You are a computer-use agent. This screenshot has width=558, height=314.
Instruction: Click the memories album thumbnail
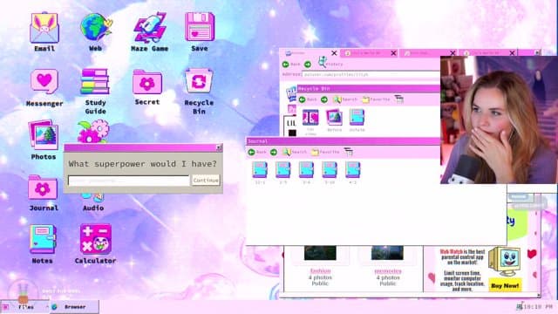pos(387,253)
